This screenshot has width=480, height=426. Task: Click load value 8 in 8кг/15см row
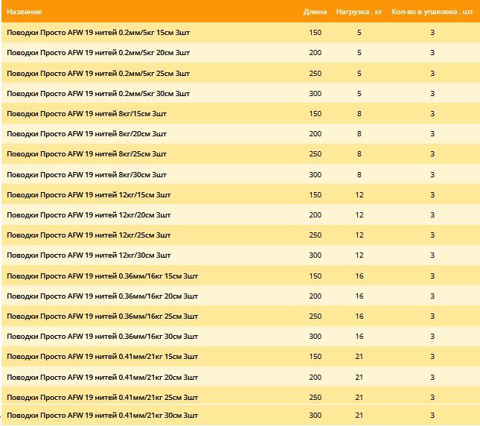(x=359, y=114)
